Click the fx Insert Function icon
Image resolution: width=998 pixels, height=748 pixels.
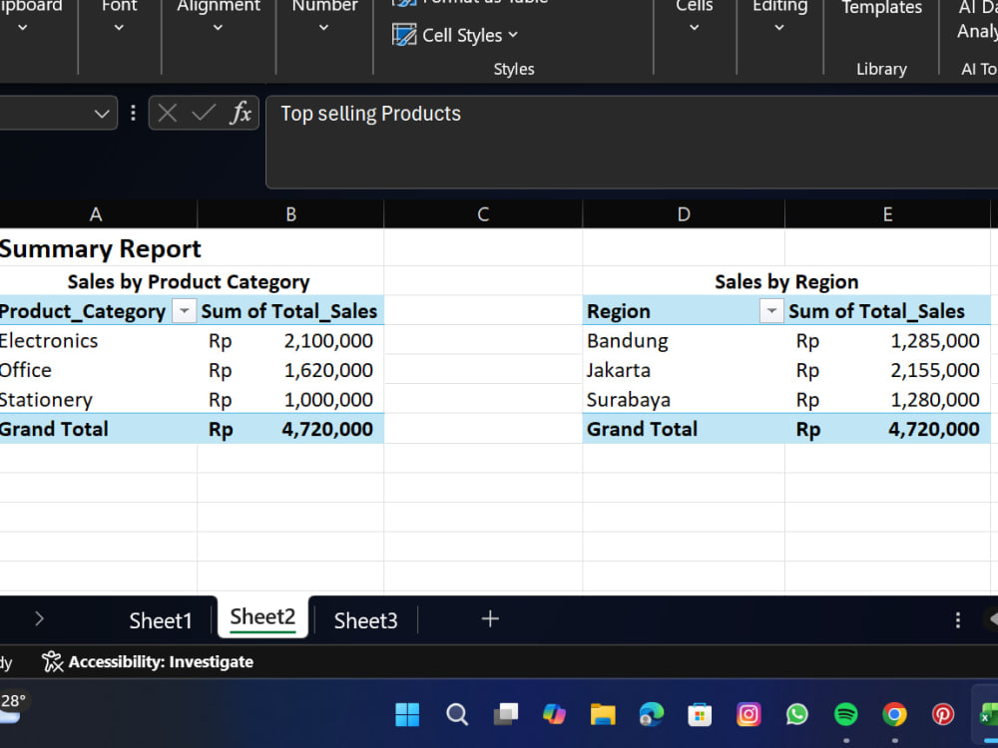(x=241, y=114)
